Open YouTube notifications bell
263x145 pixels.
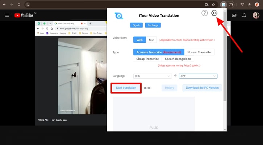point(244,15)
